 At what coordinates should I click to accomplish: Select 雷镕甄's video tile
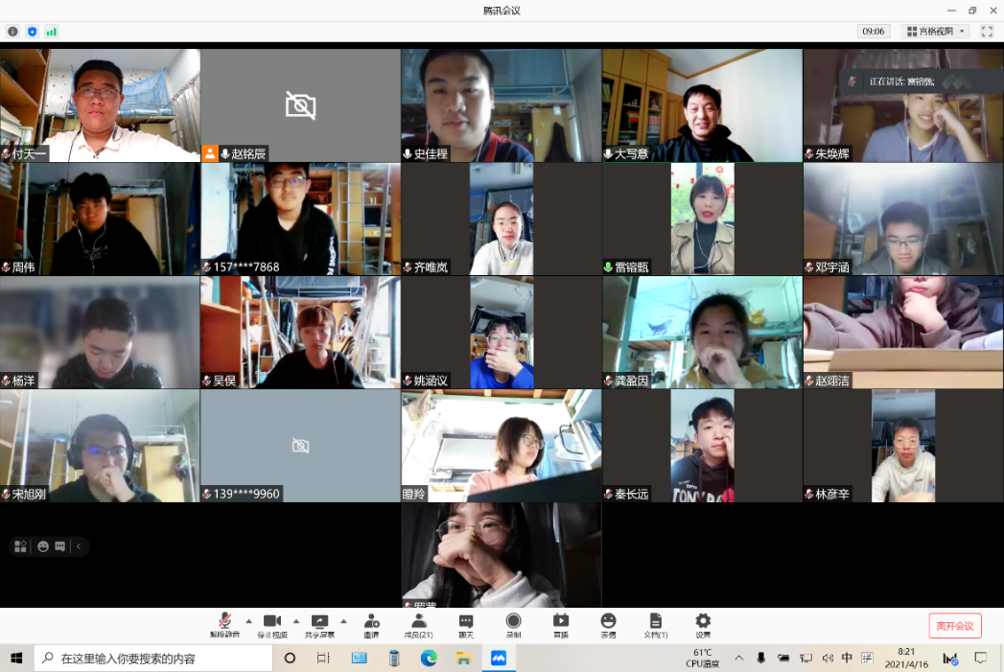[702, 219]
